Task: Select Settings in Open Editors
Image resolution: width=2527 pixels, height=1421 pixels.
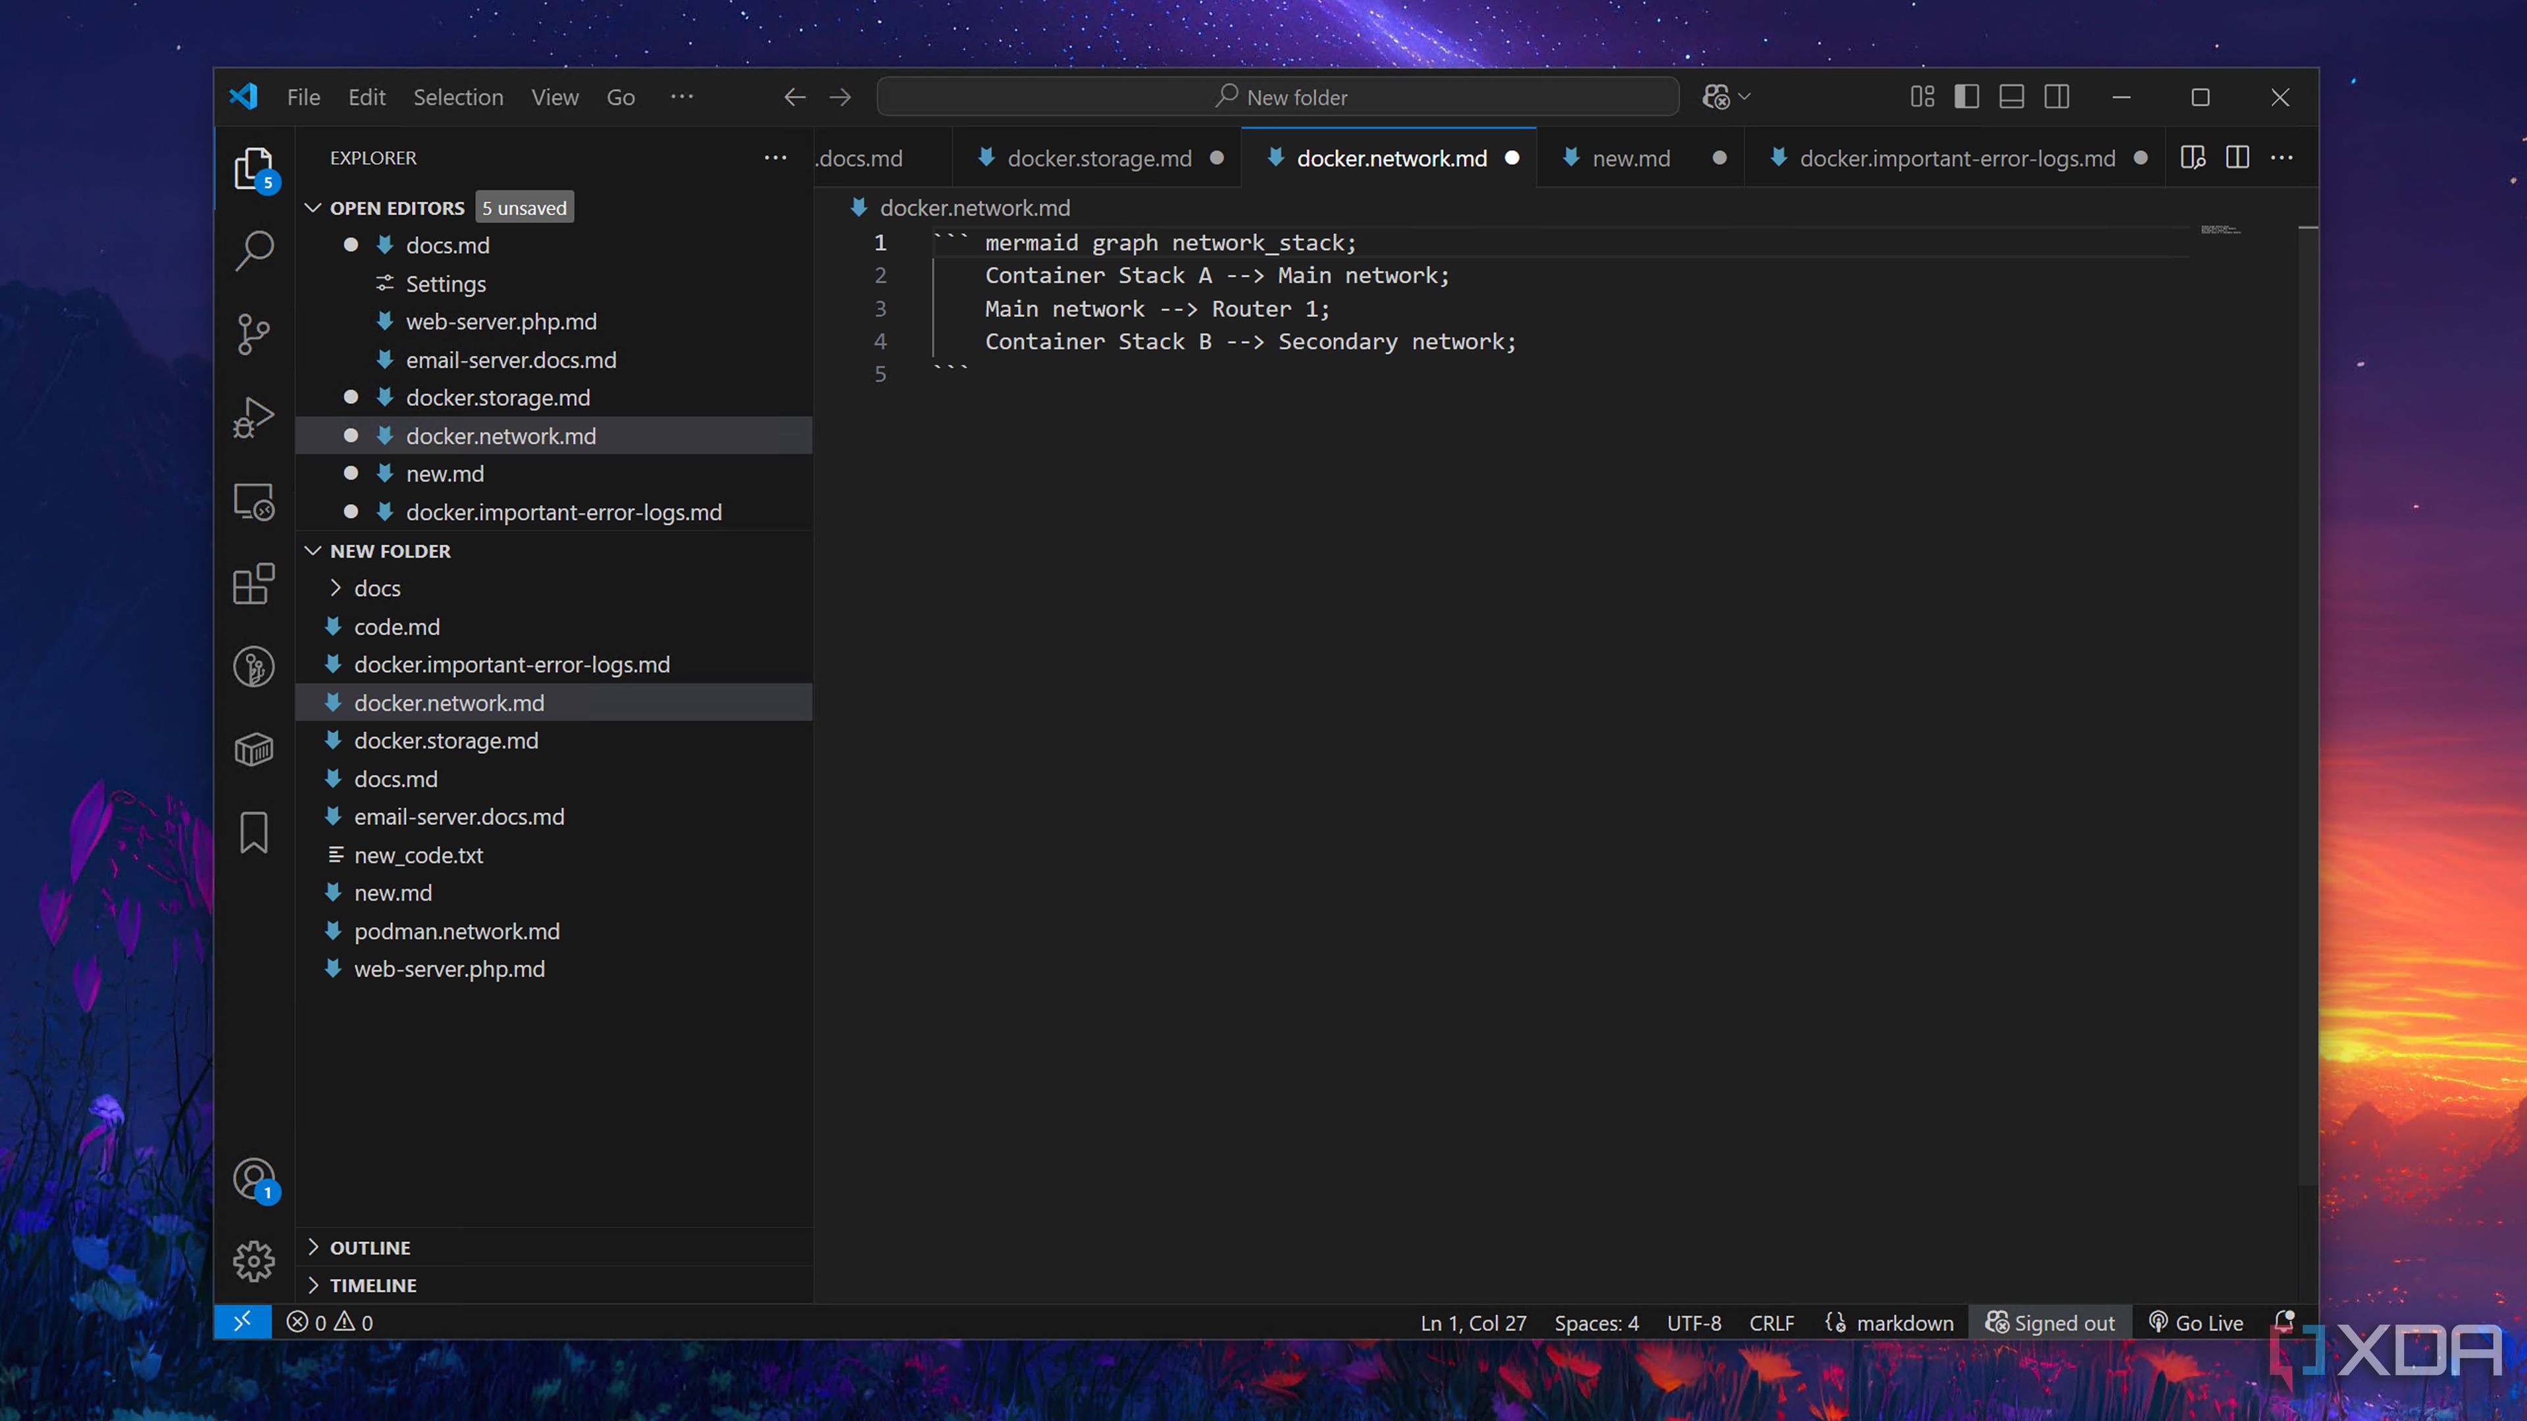Action: [x=553, y=284]
